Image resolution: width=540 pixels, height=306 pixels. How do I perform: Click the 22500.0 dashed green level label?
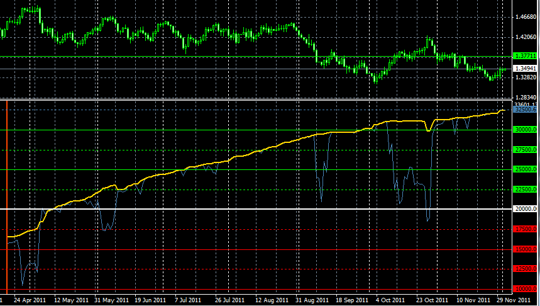(x=525, y=190)
